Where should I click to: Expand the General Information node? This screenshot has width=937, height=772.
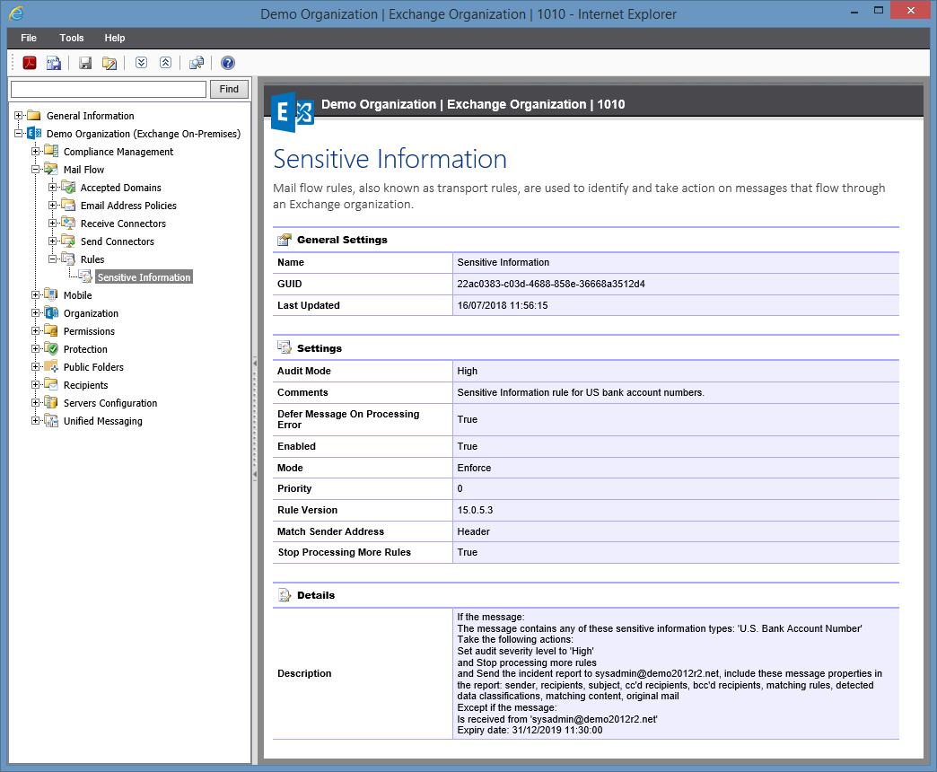tap(19, 115)
